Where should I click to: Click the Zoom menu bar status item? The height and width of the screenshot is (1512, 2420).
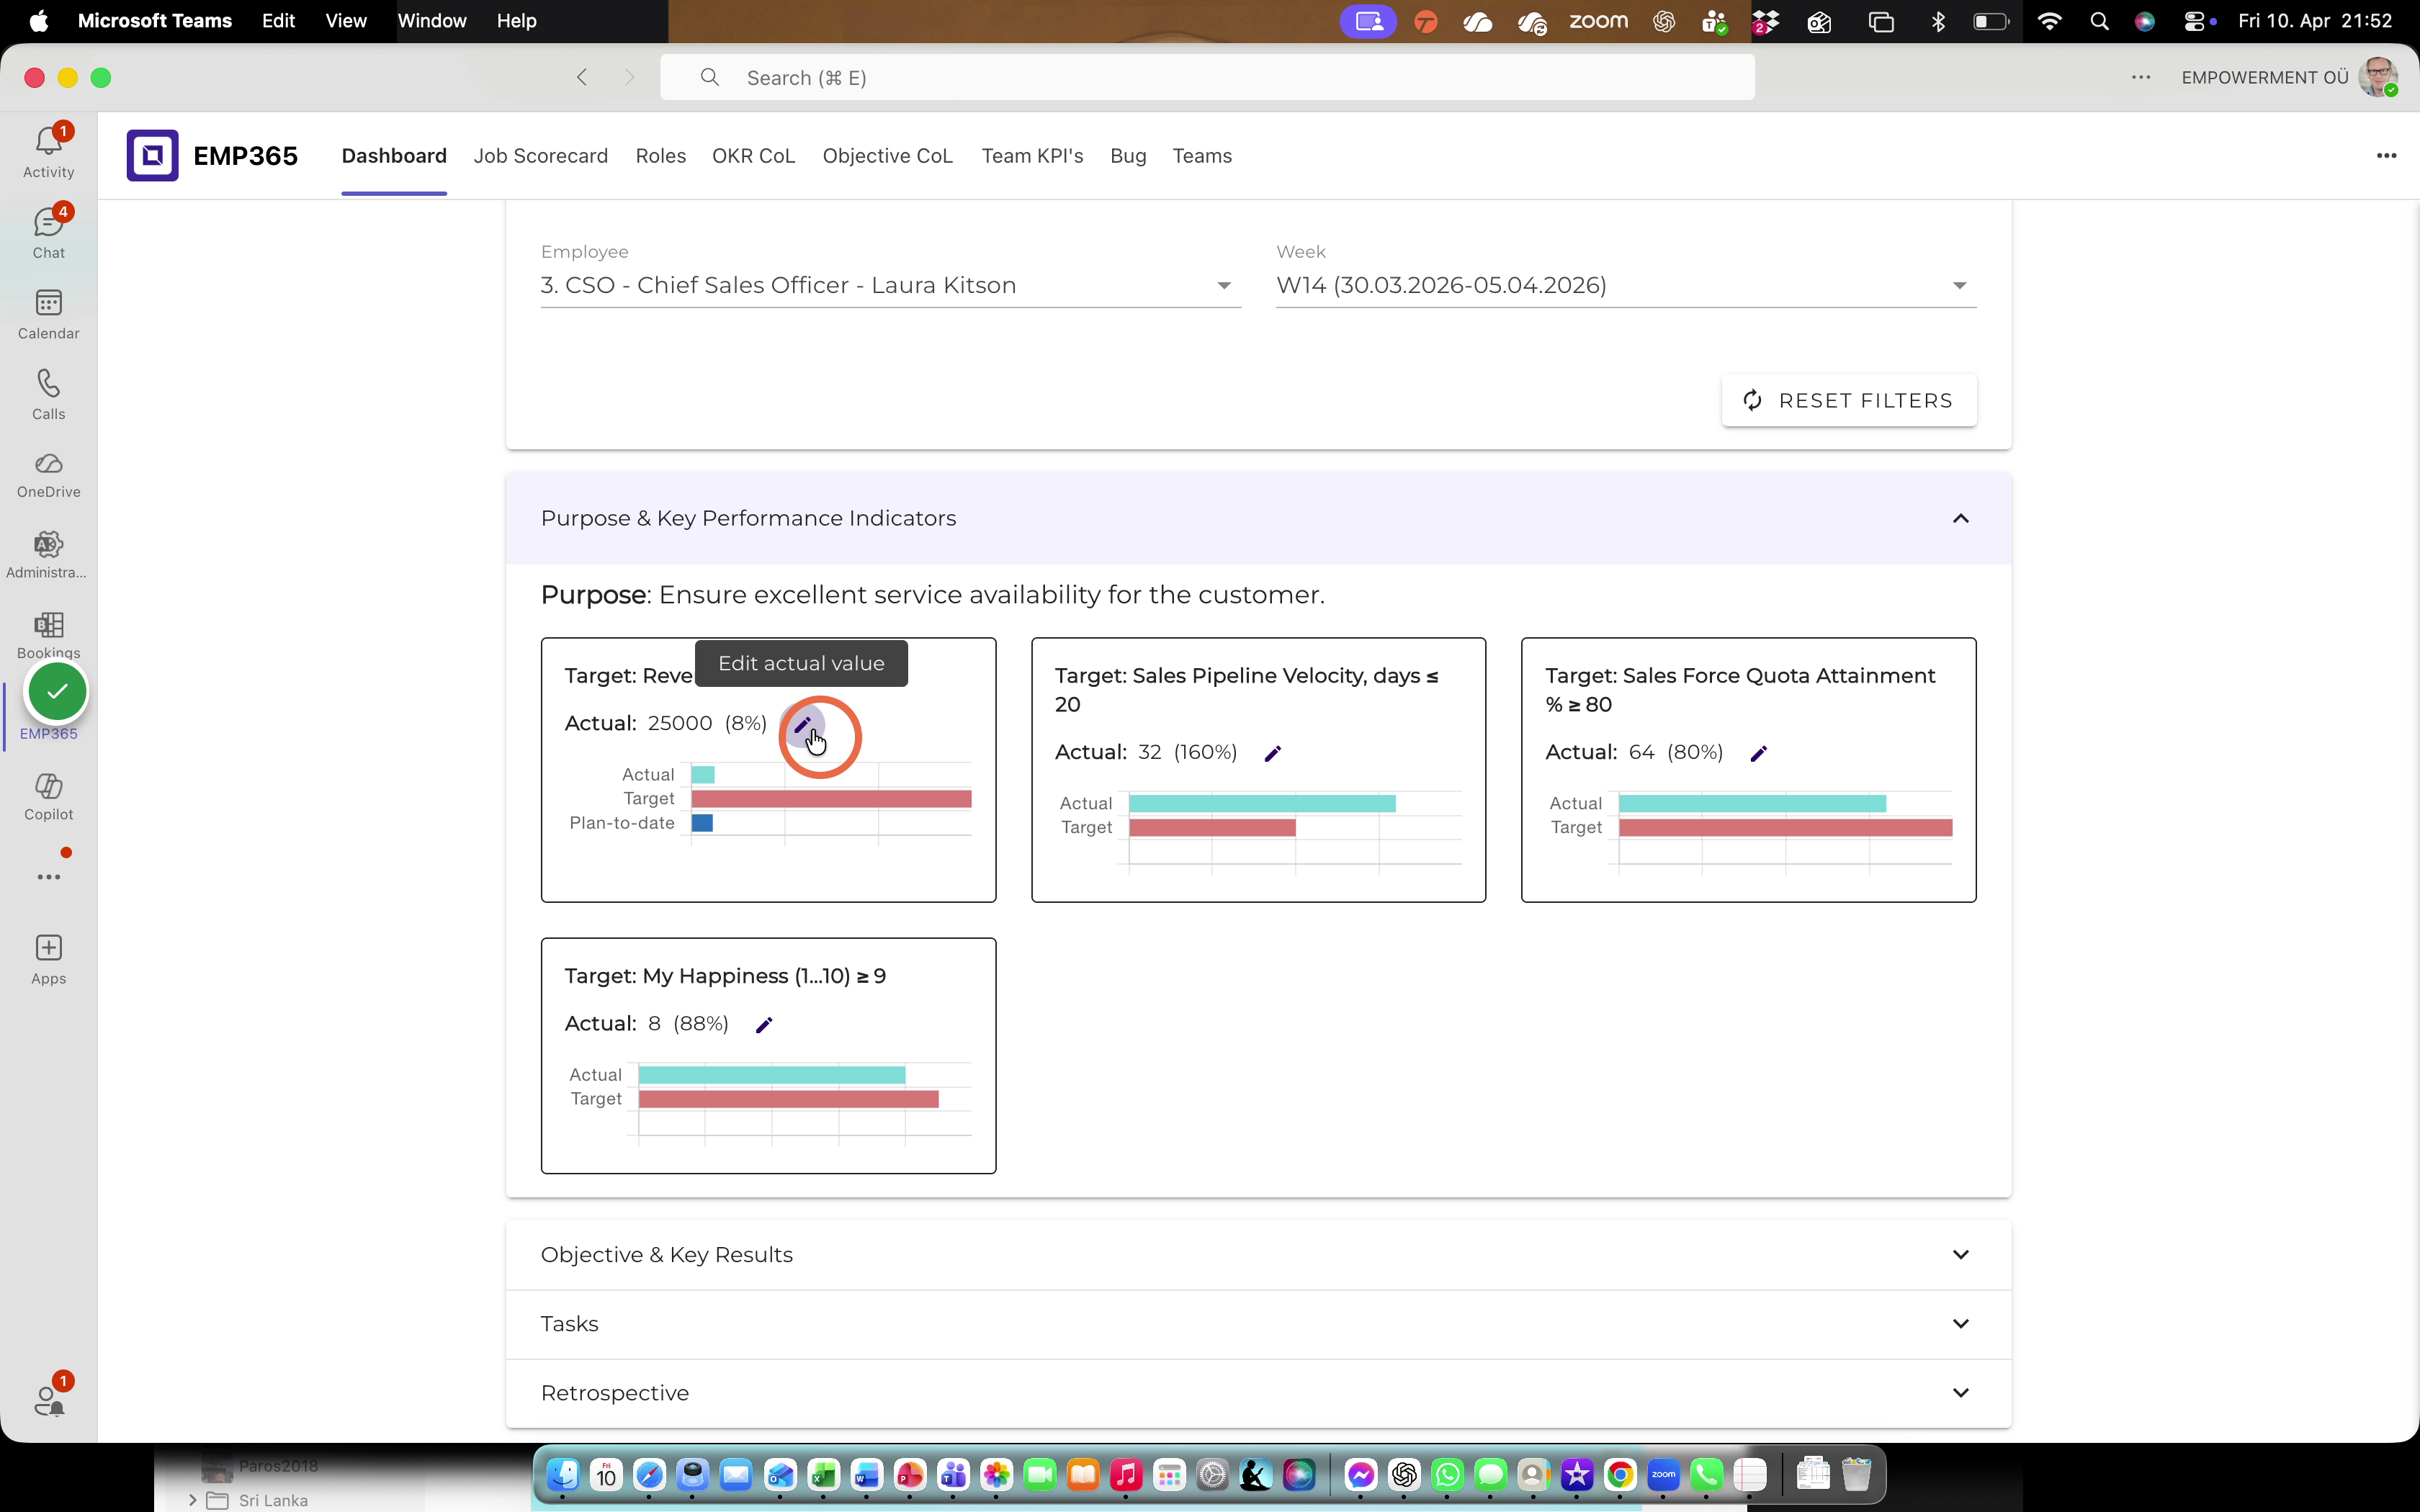[x=1598, y=21]
